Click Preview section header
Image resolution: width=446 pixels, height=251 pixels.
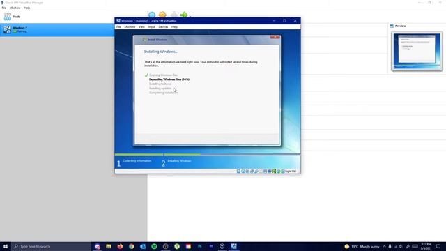400,26
